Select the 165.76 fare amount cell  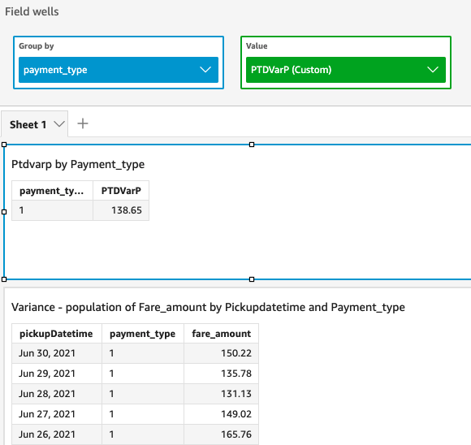pyautogui.click(x=221, y=434)
